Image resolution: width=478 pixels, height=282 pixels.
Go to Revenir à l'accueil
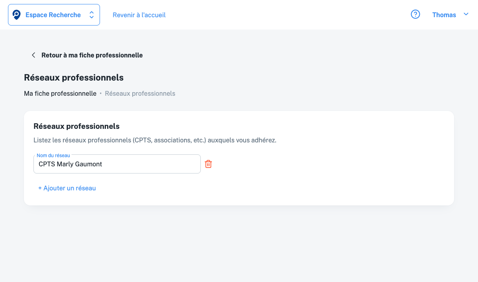point(139,15)
